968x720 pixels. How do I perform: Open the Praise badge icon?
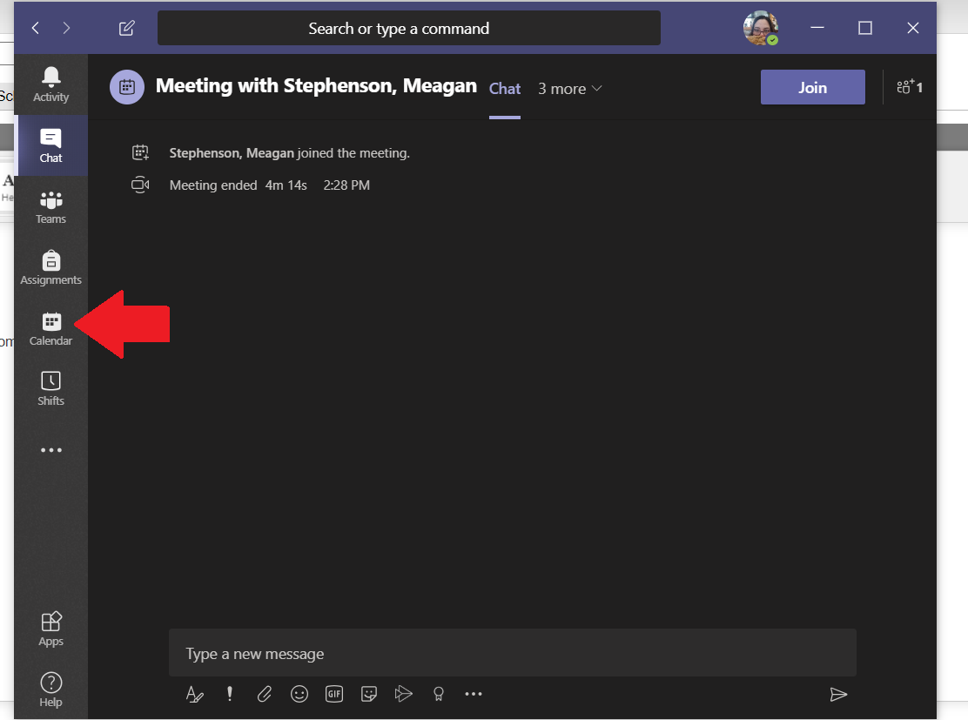point(439,694)
